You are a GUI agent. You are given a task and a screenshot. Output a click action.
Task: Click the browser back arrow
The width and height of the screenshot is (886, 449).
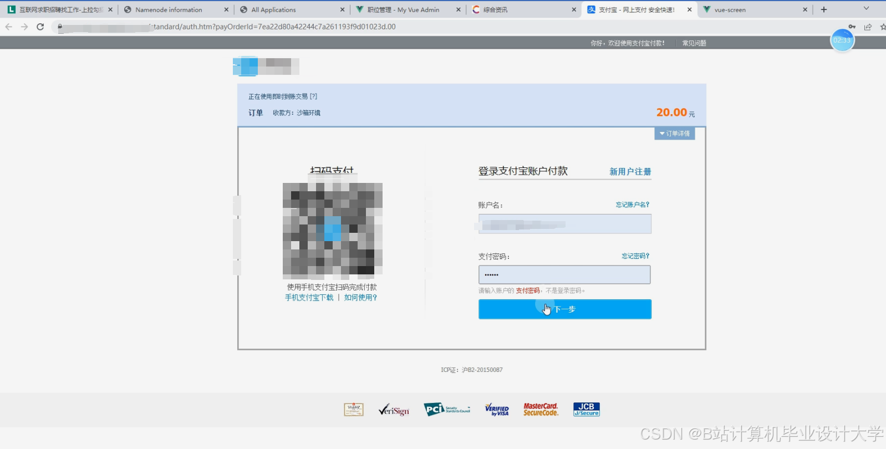point(9,27)
